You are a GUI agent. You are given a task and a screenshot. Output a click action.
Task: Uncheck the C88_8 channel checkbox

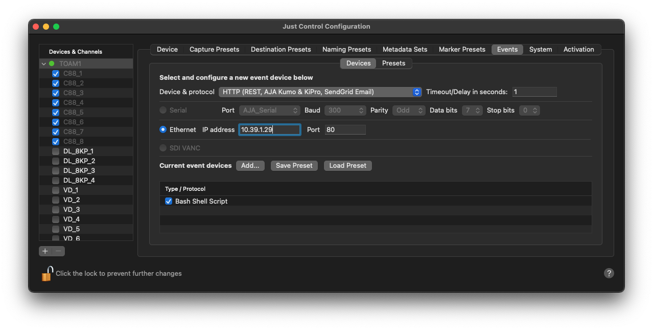(x=56, y=142)
